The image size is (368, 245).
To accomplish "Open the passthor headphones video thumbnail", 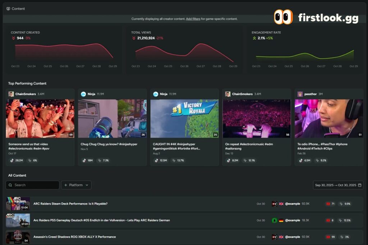I will pyautogui.click(x=329, y=119).
